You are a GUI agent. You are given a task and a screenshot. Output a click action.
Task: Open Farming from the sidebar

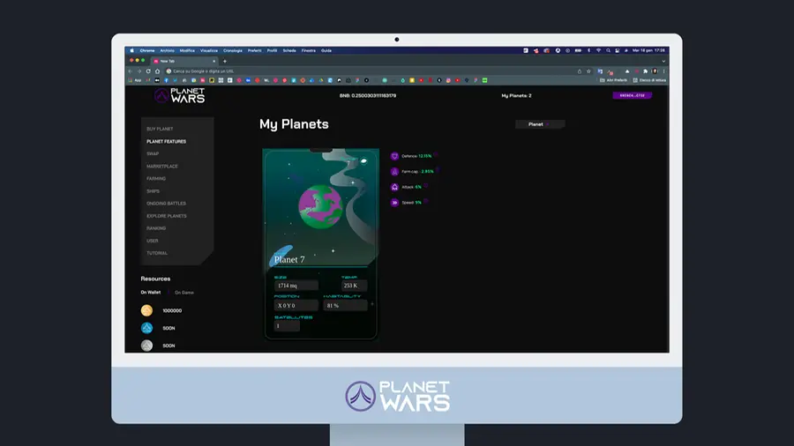156,179
